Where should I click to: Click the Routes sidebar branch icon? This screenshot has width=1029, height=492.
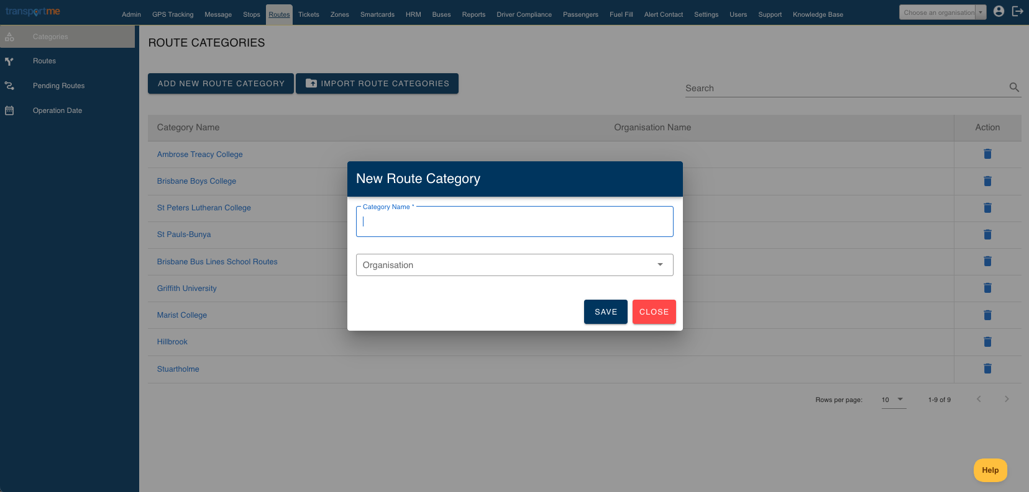pos(9,61)
